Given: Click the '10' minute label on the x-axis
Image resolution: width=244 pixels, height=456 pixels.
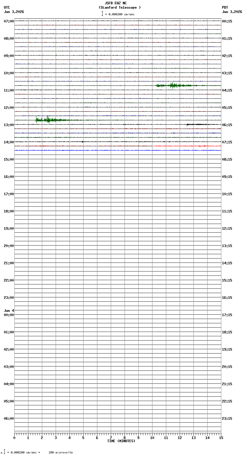Looking at the screenshot, I should click(x=152, y=438).
